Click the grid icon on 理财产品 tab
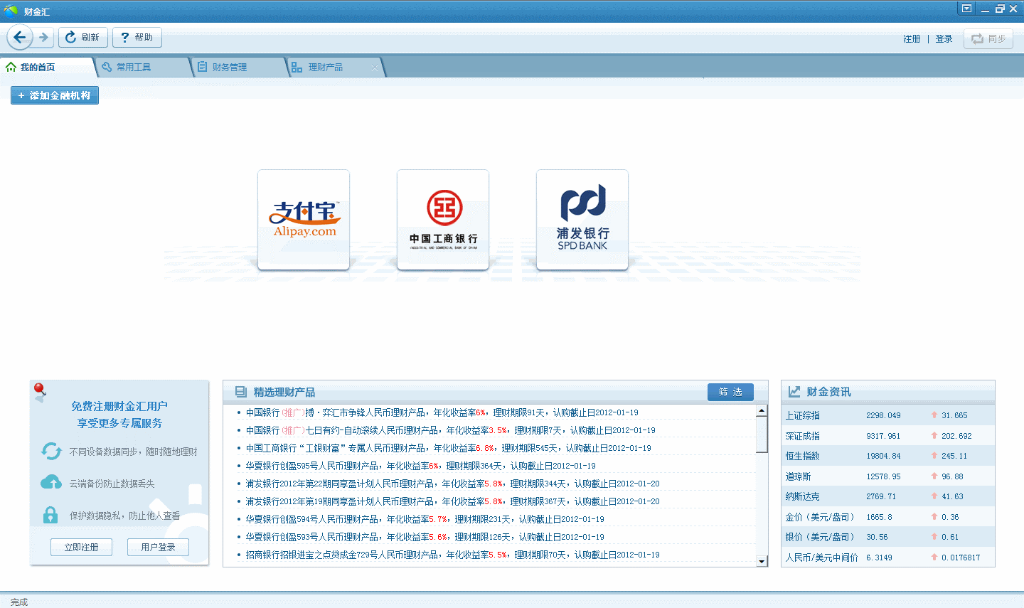This screenshot has height=608, width=1024. point(297,68)
